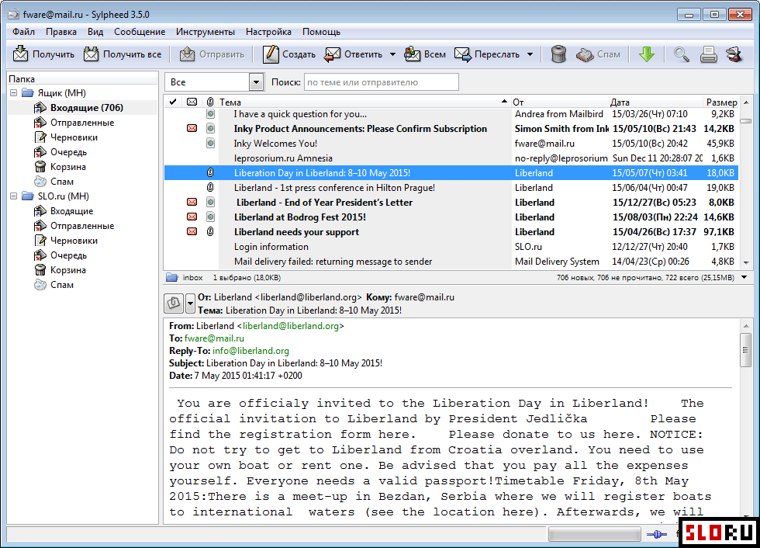
Task: Compose a new message with Создать
Action: click(x=288, y=54)
